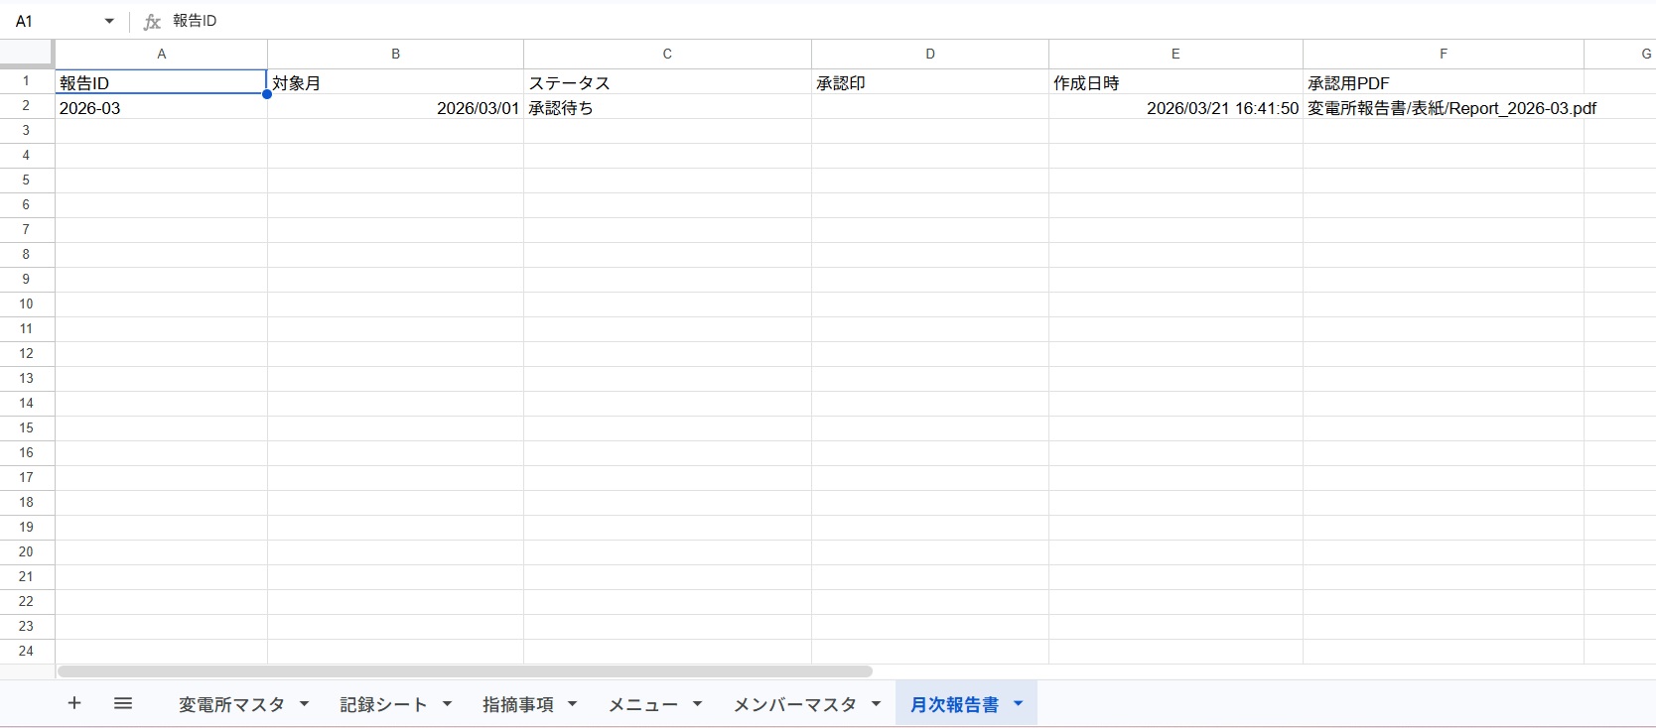Switch to the 指摘事項 sheet tab

click(x=517, y=704)
